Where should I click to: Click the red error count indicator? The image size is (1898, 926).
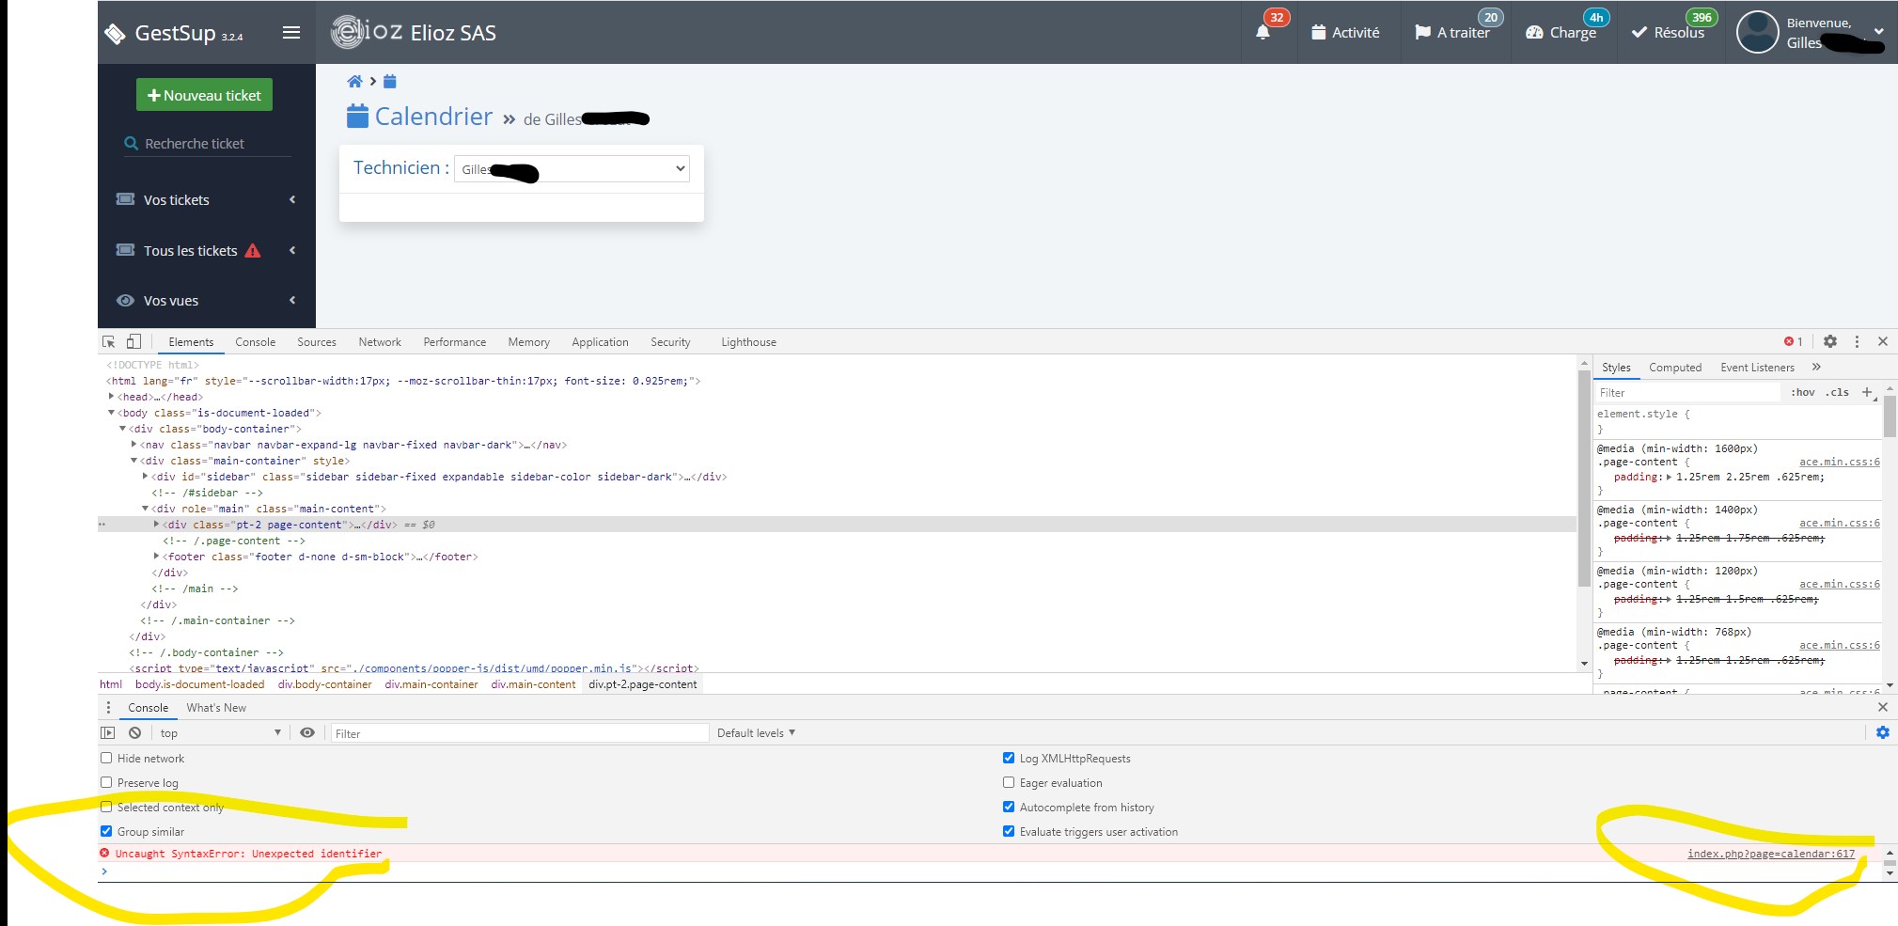[1794, 341]
